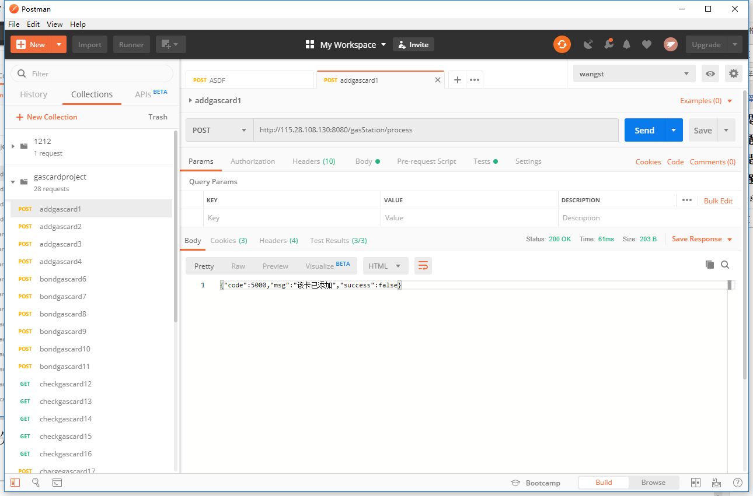Image resolution: width=753 pixels, height=496 pixels.
Task: Click the Invite button
Action: [x=414, y=44]
